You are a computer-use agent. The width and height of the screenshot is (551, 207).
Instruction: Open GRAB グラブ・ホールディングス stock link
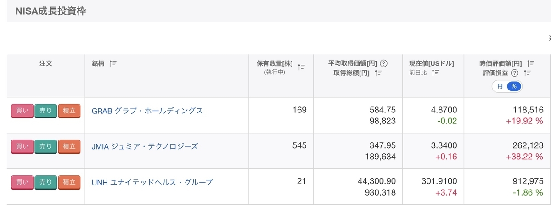click(147, 111)
